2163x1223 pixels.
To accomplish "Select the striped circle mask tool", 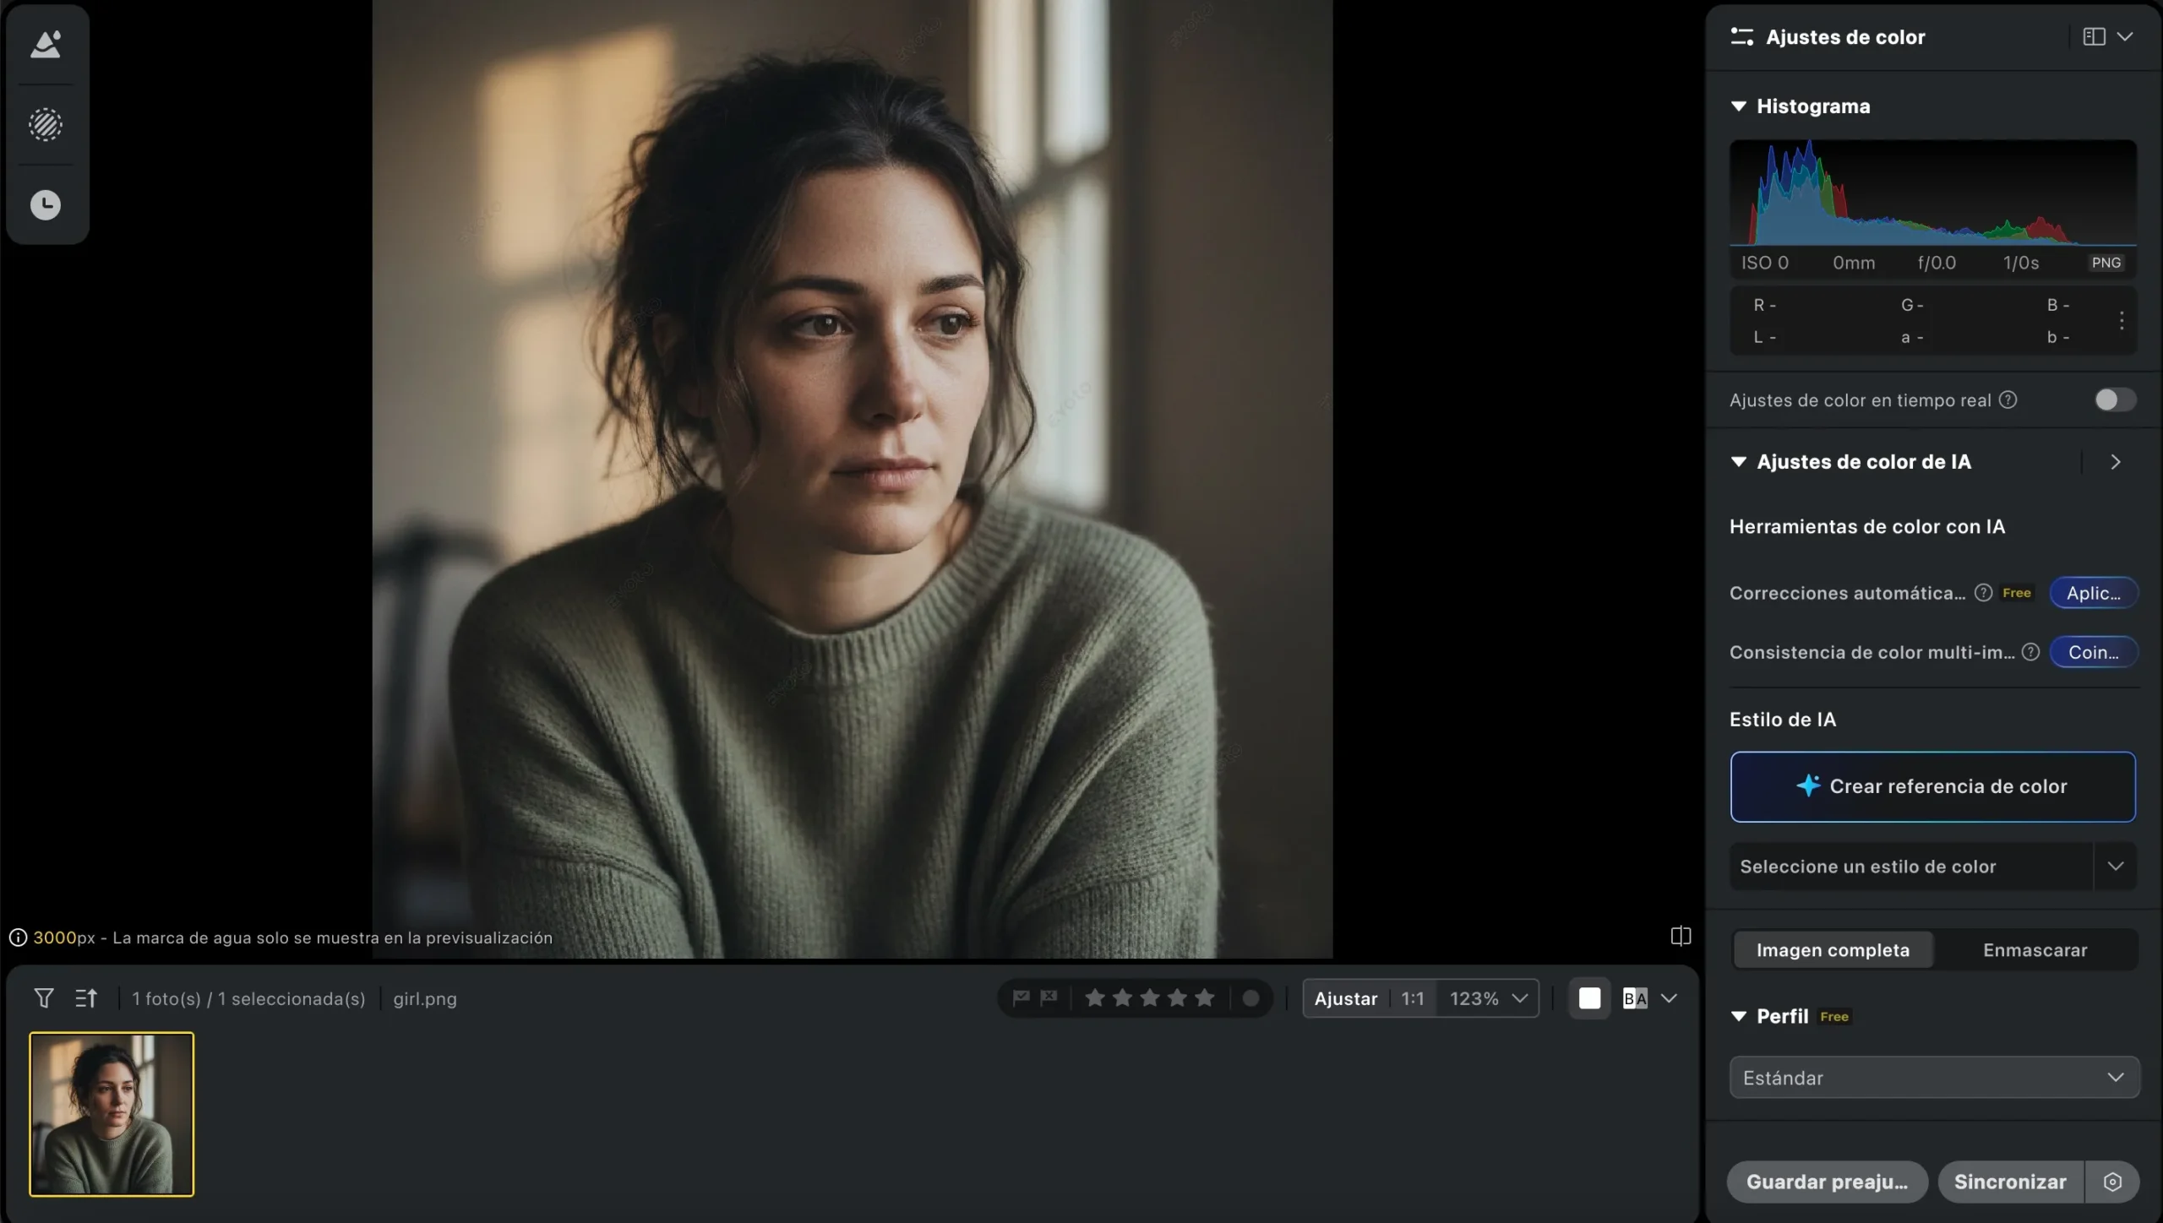I will coord(46,125).
